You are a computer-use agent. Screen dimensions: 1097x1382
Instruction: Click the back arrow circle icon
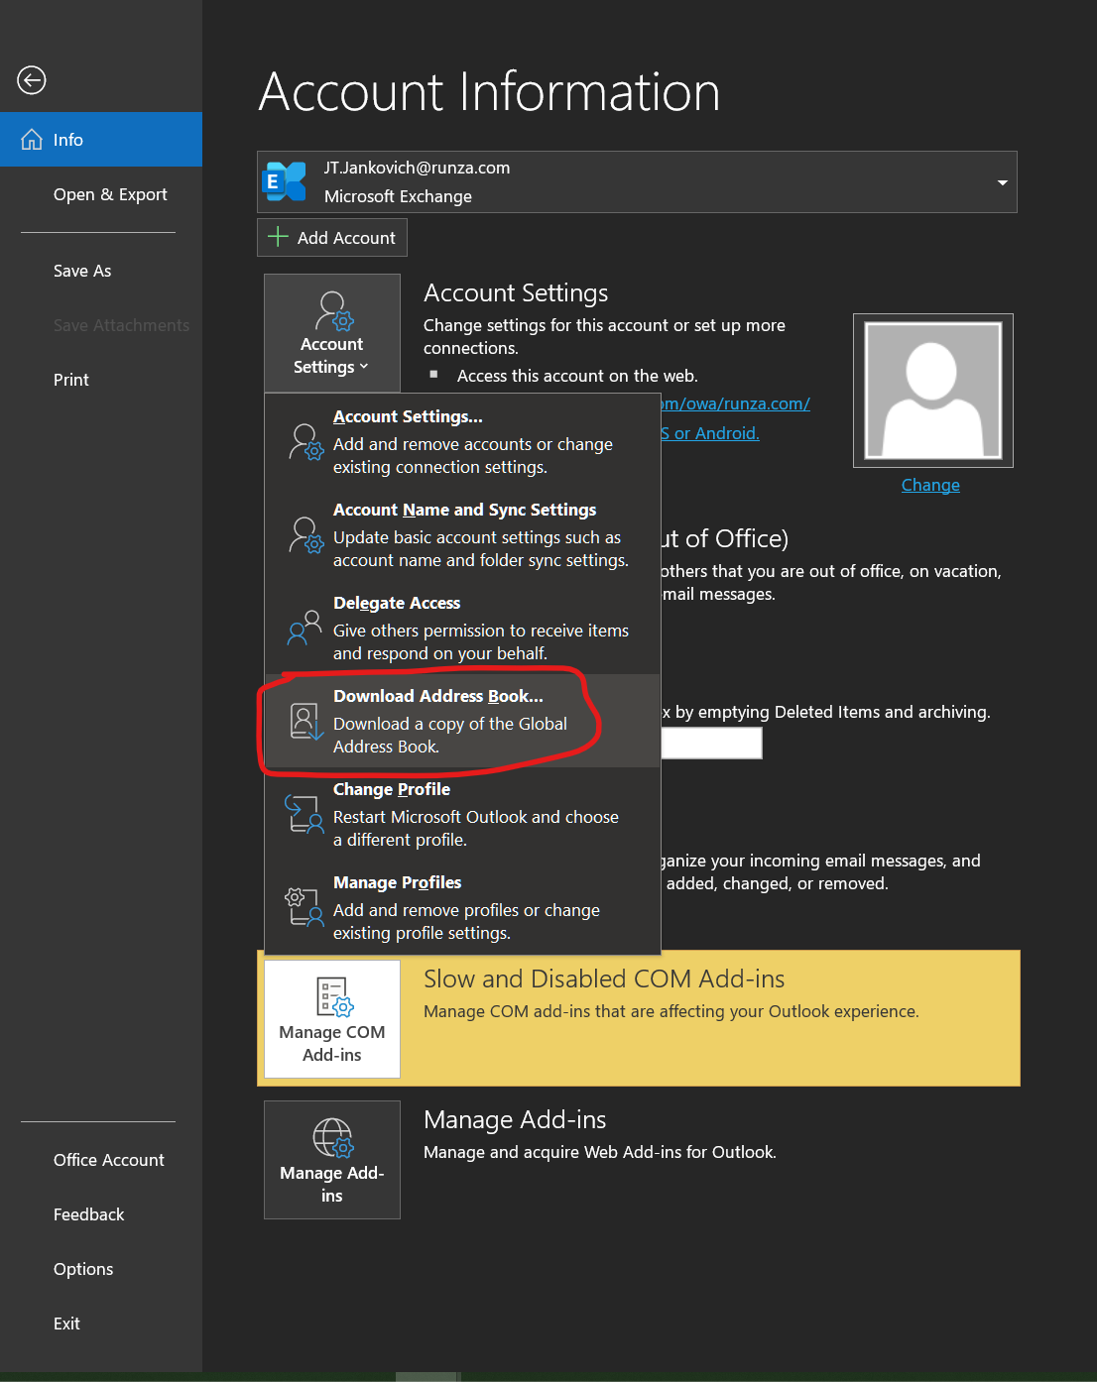point(32,80)
